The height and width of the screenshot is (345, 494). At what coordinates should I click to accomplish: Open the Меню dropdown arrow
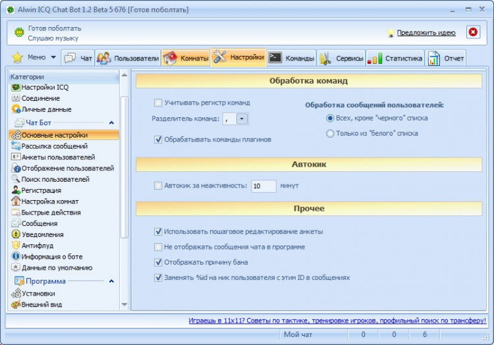pyautogui.click(x=53, y=57)
